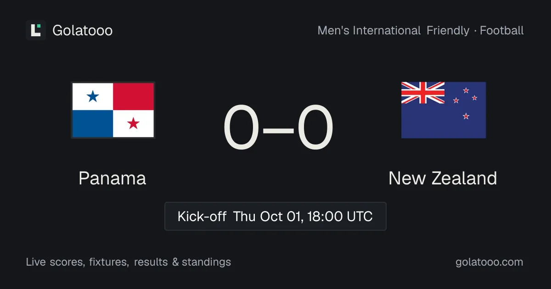Click the blue star on Panama flag
This screenshot has height=289, width=551.
coord(93,96)
